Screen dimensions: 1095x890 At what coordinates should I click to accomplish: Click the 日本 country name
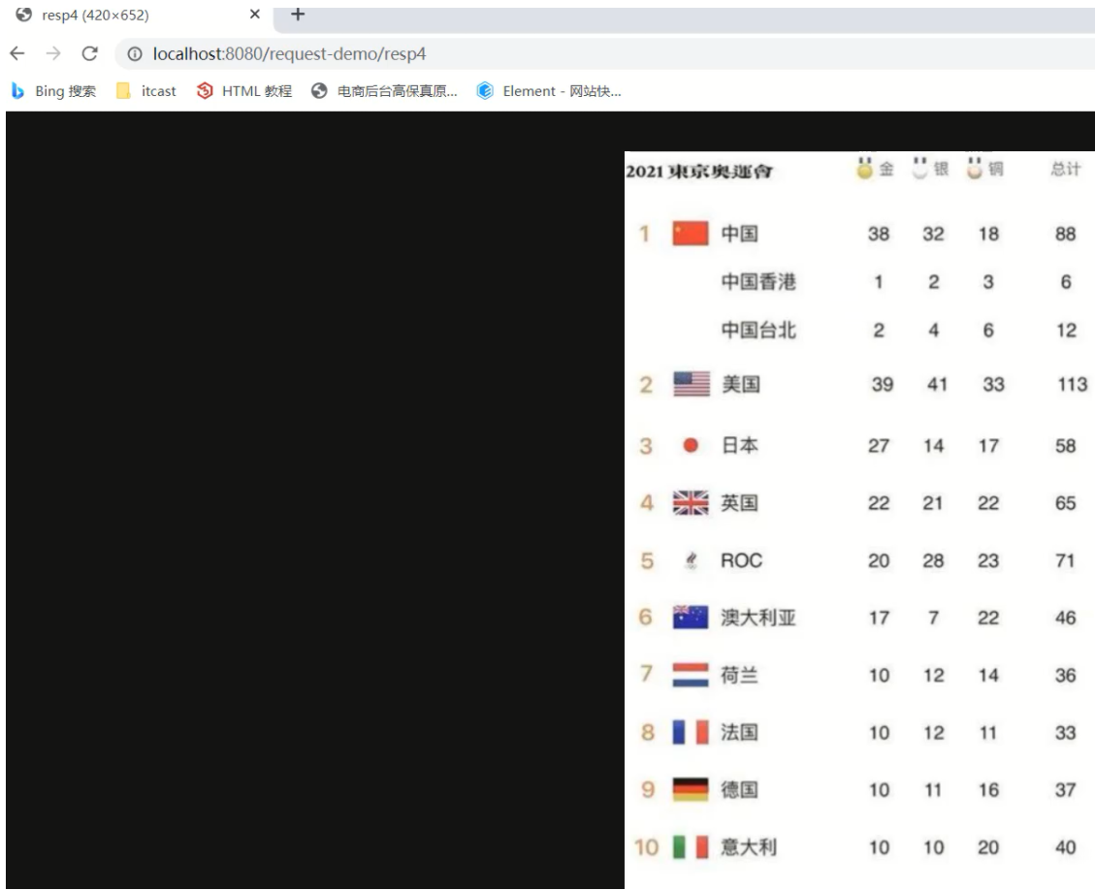point(740,445)
